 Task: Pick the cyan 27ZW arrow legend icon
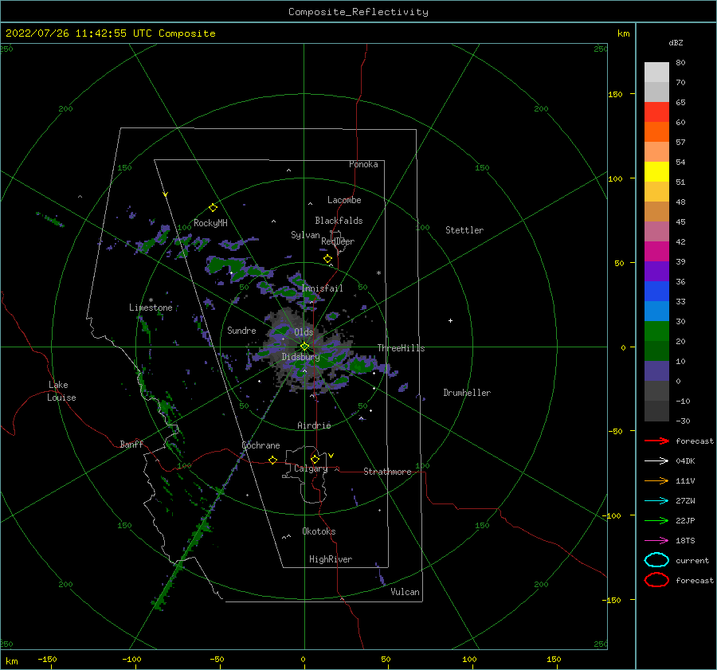pyautogui.click(x=656, y=500)
